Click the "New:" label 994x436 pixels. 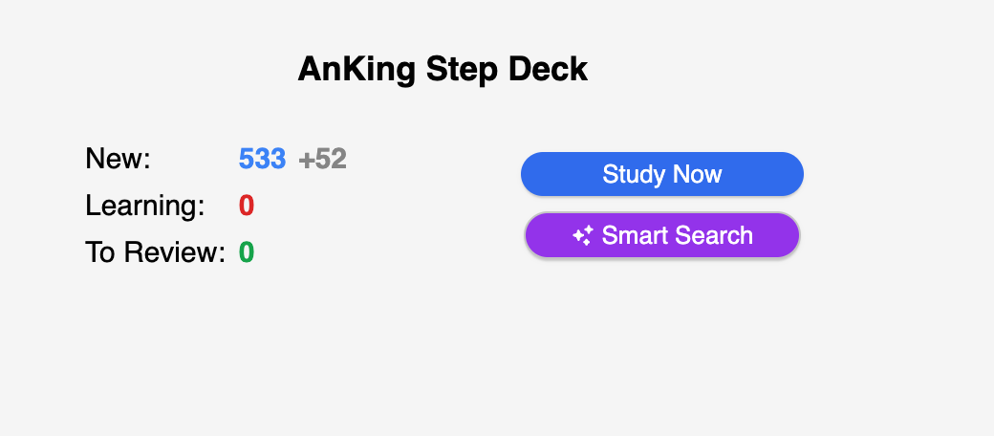pyautogui.click(x=118, y=159)
